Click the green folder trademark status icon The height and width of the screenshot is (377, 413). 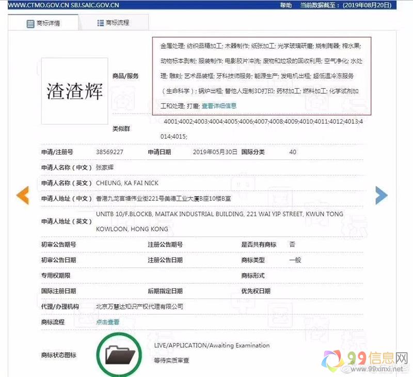(x=119, y=354)
